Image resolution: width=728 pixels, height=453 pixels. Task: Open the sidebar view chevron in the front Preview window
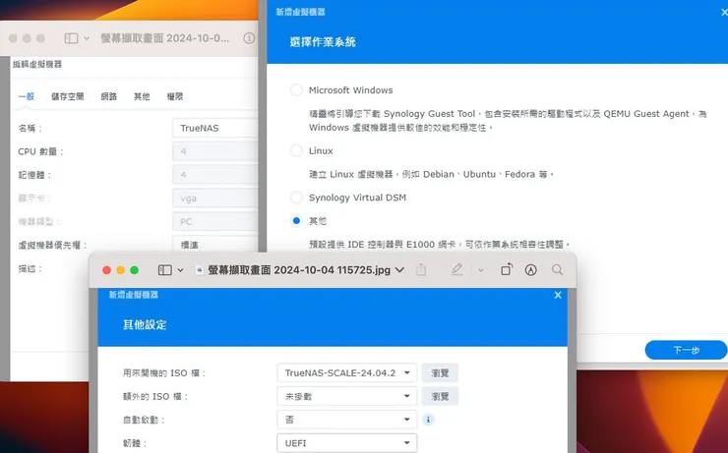(x=180, y=270)
